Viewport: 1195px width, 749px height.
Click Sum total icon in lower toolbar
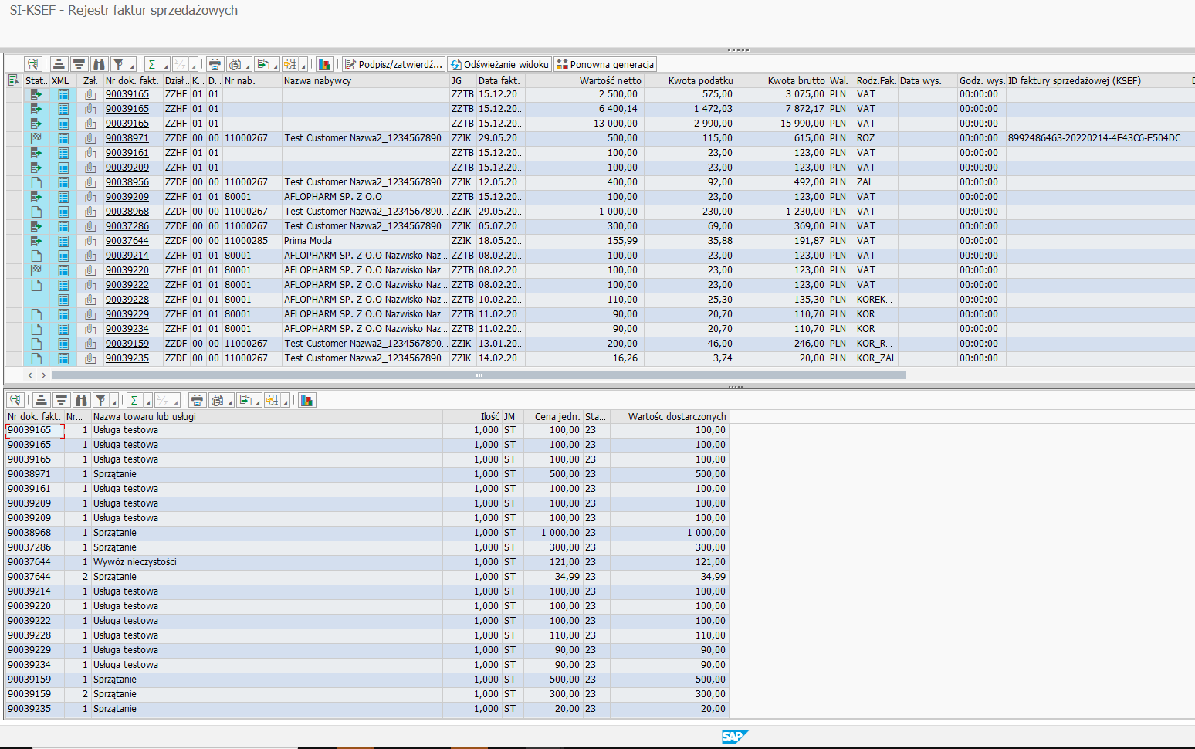(134, 400)
